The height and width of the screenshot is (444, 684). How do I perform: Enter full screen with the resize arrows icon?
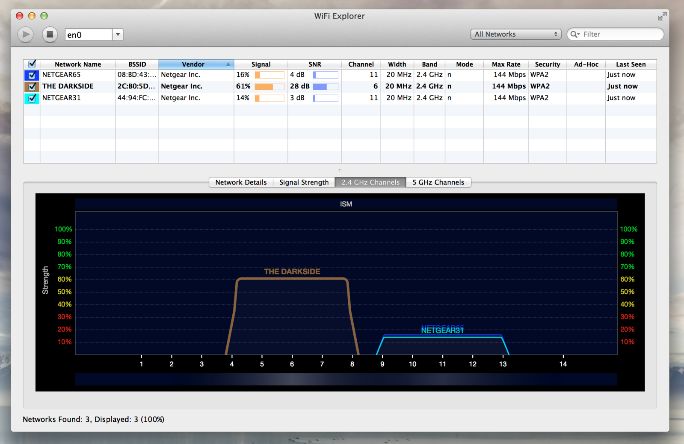662,16
